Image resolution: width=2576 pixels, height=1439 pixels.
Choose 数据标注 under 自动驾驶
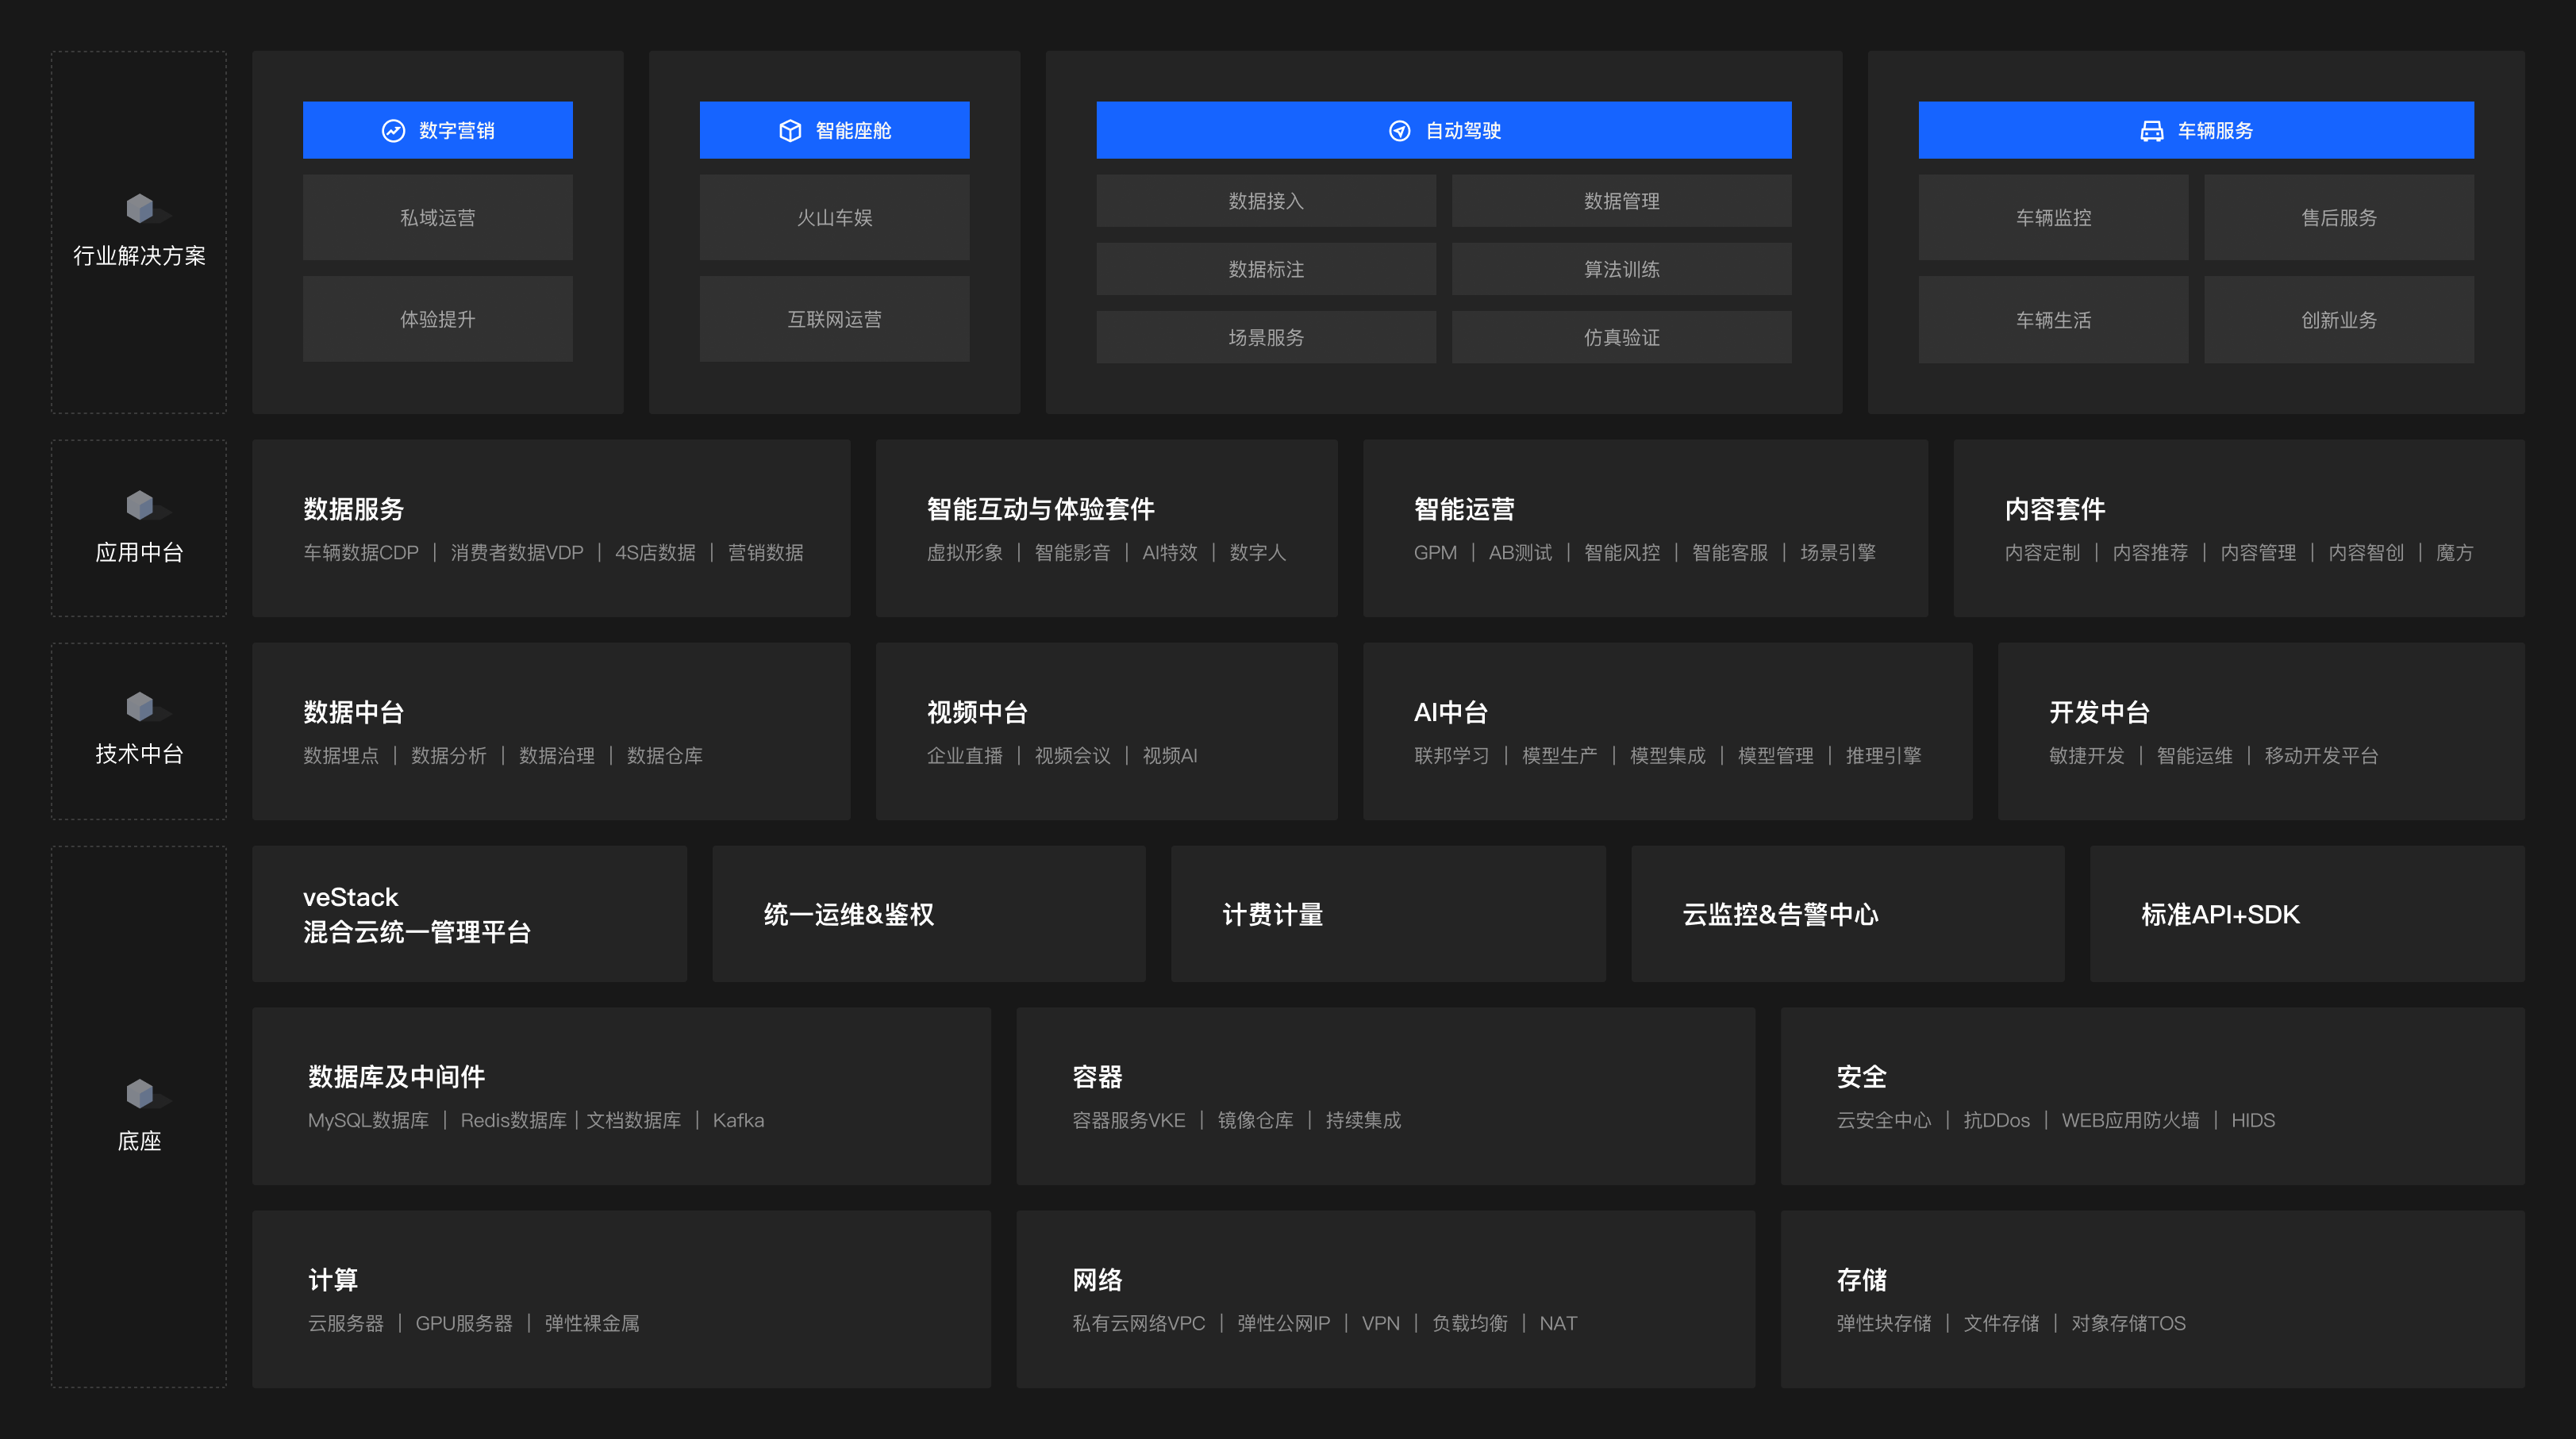tap(1265, 270)
